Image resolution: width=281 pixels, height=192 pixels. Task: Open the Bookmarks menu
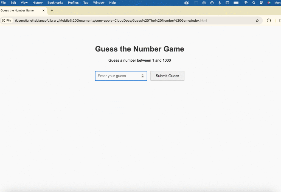point(55,3)
